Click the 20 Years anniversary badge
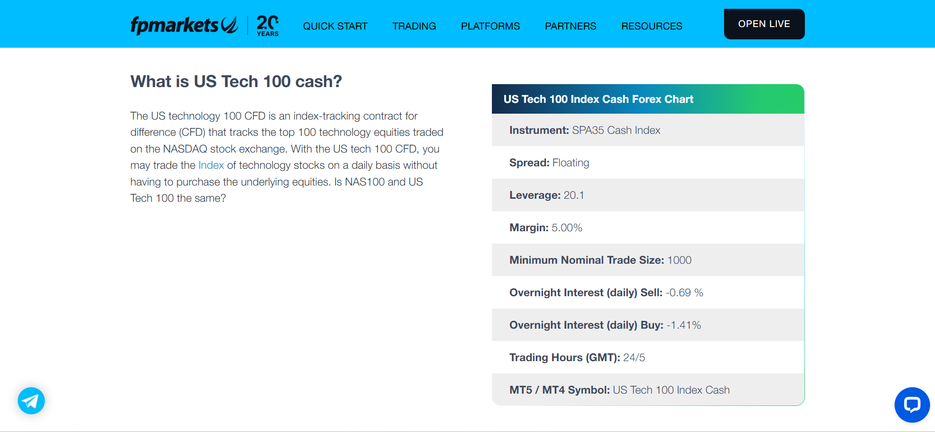 click(268, 26)
